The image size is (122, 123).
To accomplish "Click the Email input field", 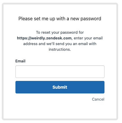I will (x=60, y=72).
